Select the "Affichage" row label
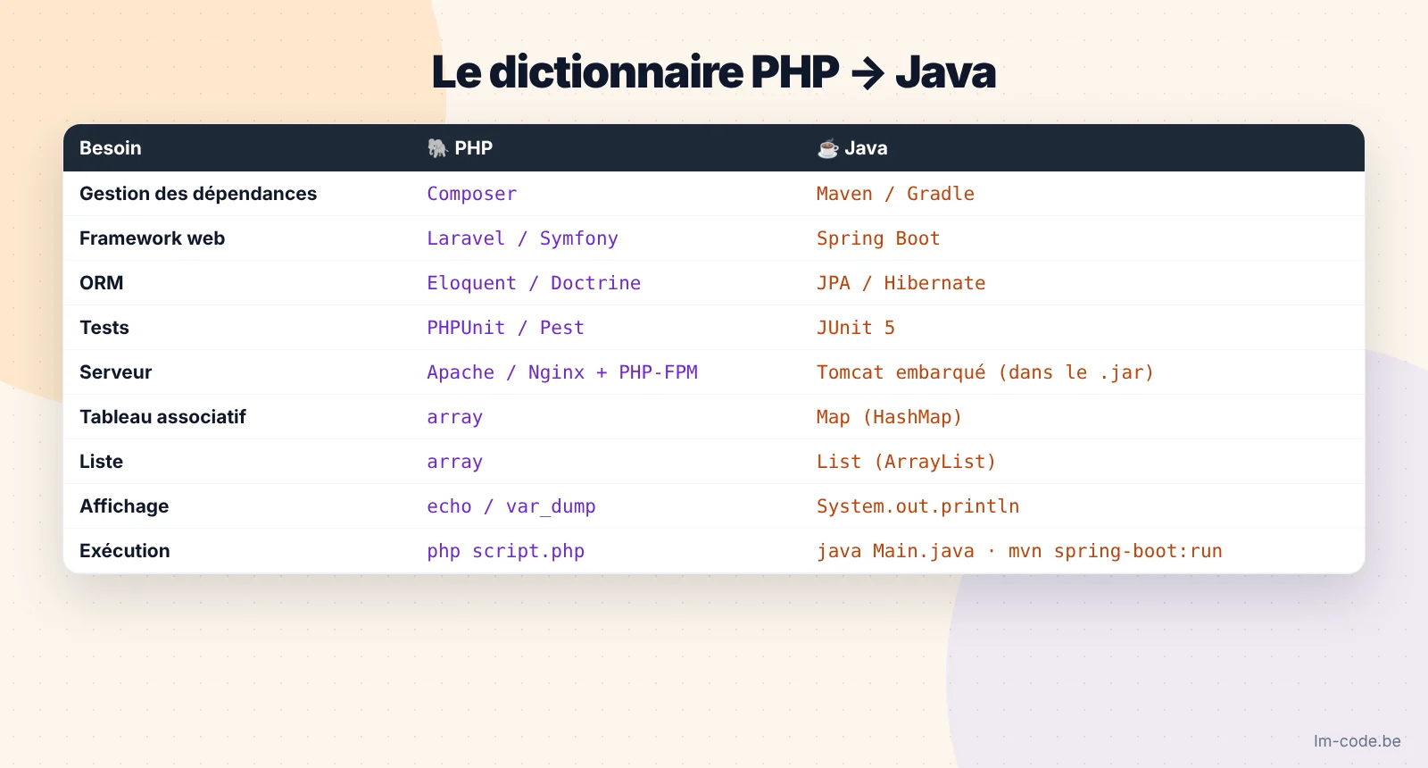The width and height of the screenshot is (1428, 768). [x=124, y=506]
